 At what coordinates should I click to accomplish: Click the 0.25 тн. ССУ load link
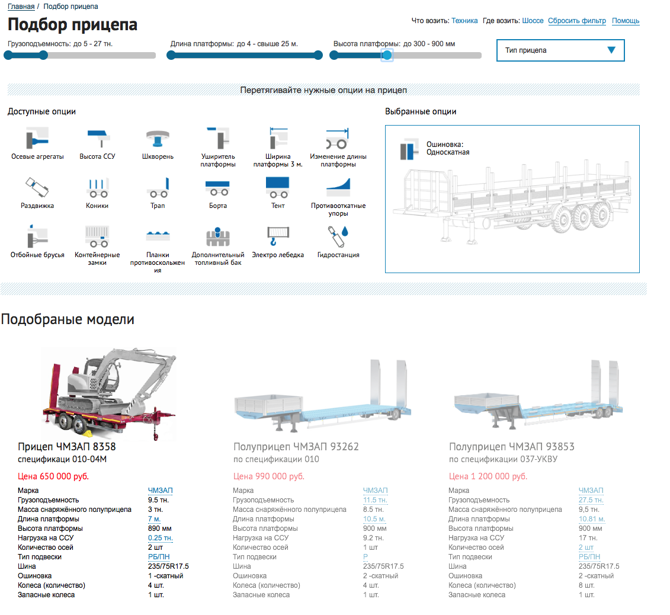(x=160, y=537)
